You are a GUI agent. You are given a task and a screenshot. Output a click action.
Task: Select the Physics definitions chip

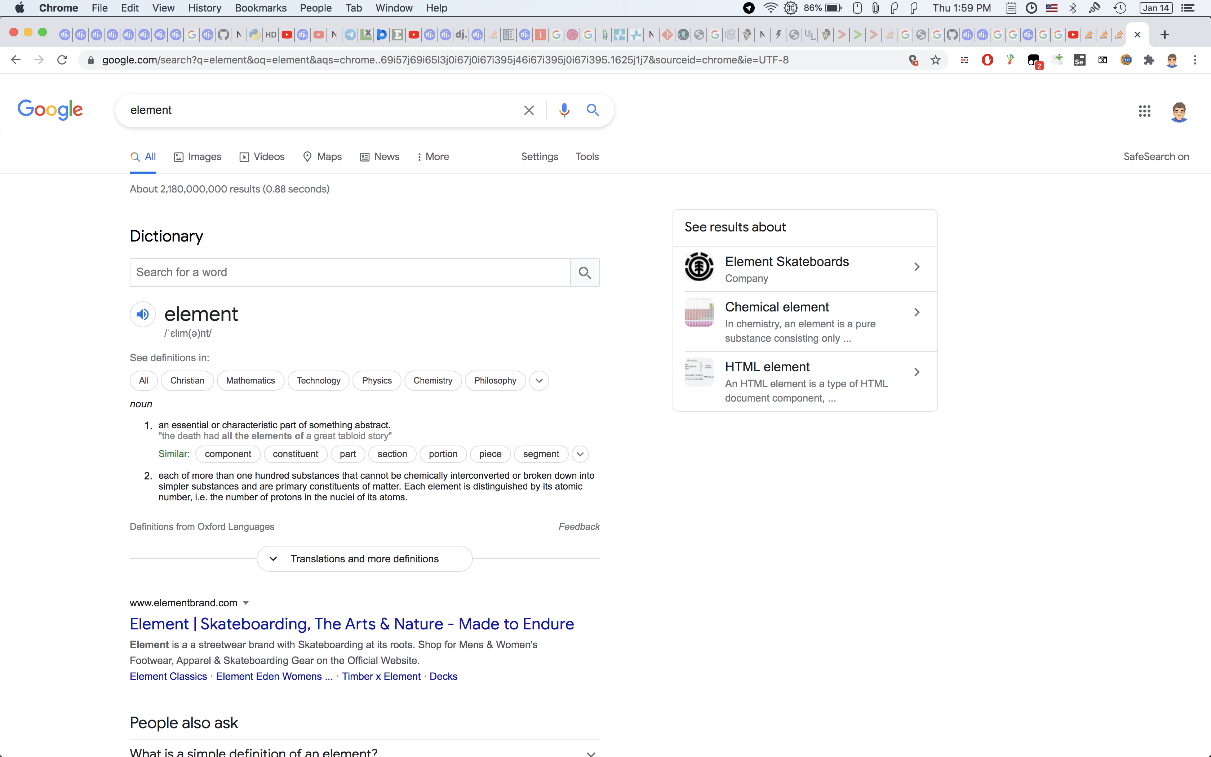[377, 381]
